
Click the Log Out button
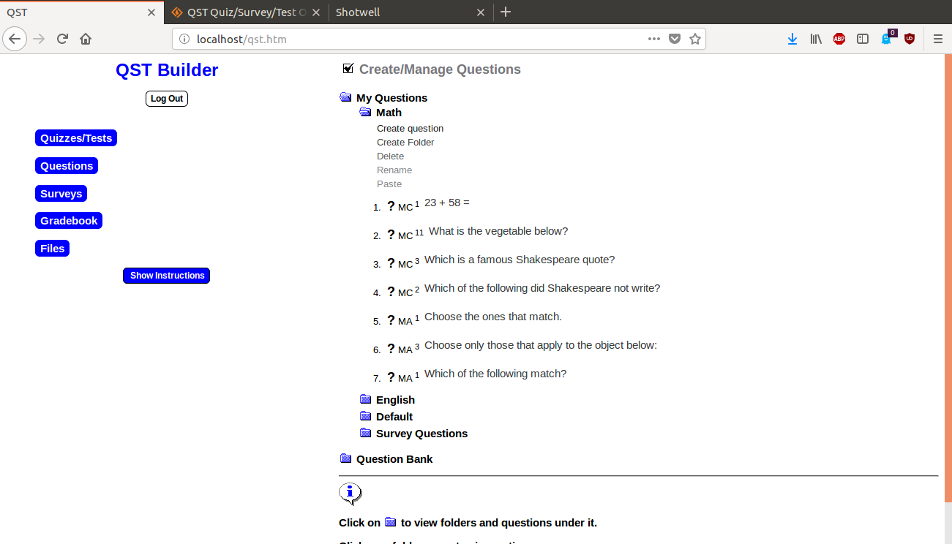[167, 99]
